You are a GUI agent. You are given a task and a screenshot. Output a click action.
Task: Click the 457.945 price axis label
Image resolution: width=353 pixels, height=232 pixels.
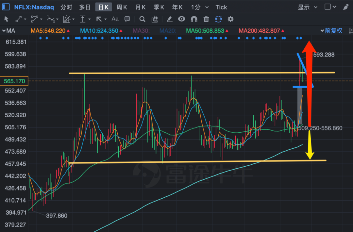pyautogui.click(x=15, y=164)
